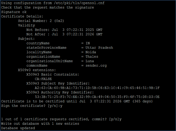The height and width of the screenshot is (131, 176).
Task: Select the Write out database line
Action: click(x=40, y=124)
